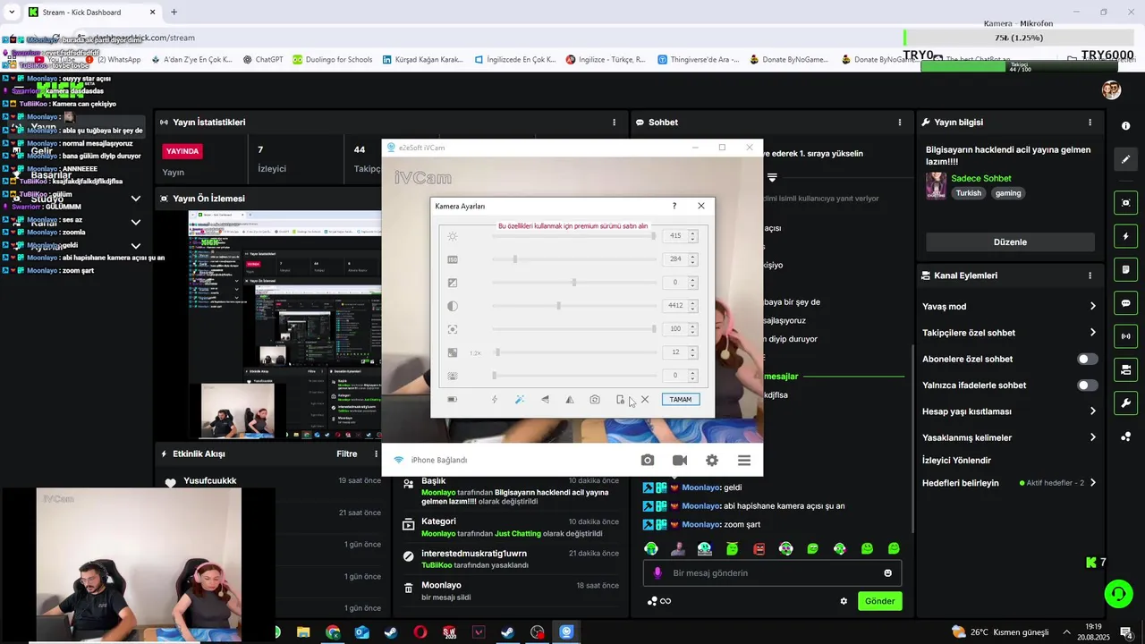Click the Düzenle button
1145x644 pixels.
click(x=1010, y=242)
